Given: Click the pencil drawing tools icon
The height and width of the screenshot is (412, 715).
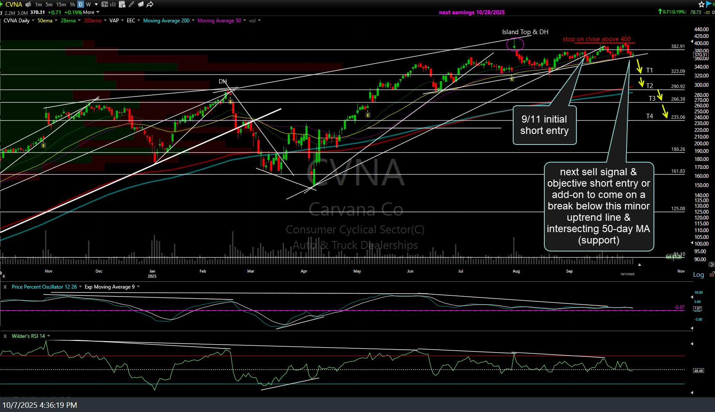Looking at the screenshot, I should 131,5.
